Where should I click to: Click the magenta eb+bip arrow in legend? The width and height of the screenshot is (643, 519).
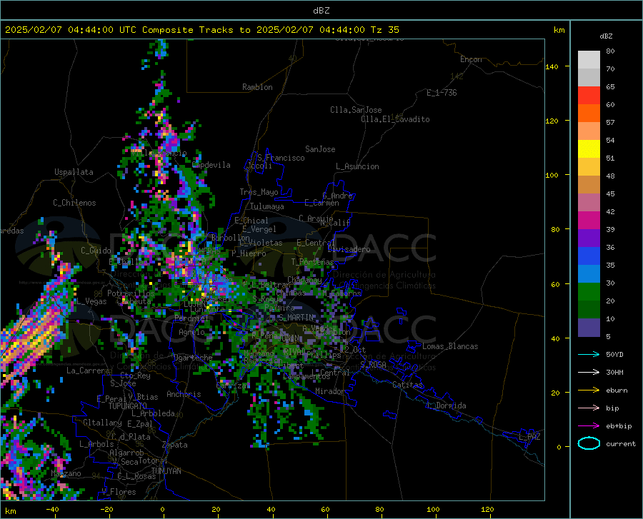pos(589,426)
